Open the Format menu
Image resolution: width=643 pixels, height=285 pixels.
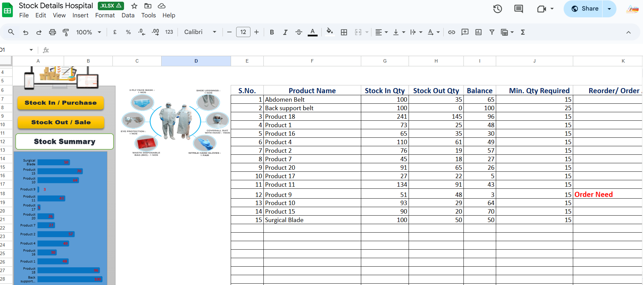pyautogui.click(x=105, y=15)
